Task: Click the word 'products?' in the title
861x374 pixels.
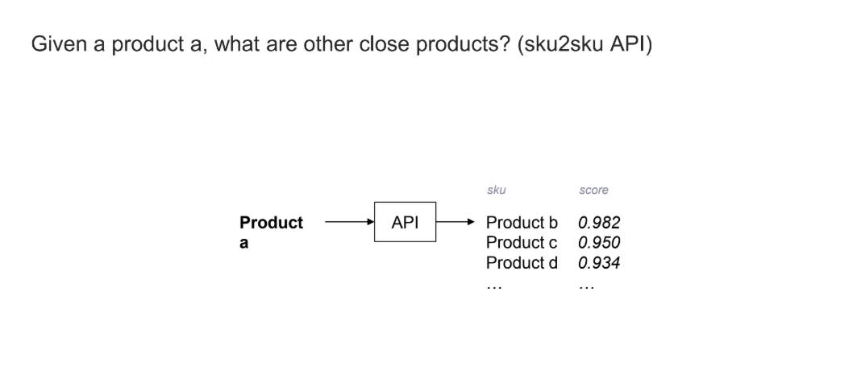Action: pyautogui.click(x=463, y=45)
